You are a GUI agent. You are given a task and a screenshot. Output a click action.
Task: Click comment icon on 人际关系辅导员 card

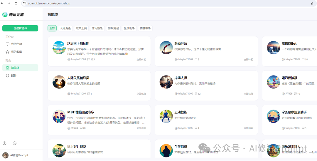(89, 94)
